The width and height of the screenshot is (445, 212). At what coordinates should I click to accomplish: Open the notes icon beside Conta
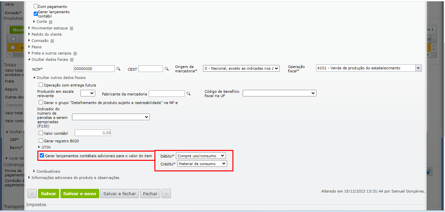[x=51, y=22]
